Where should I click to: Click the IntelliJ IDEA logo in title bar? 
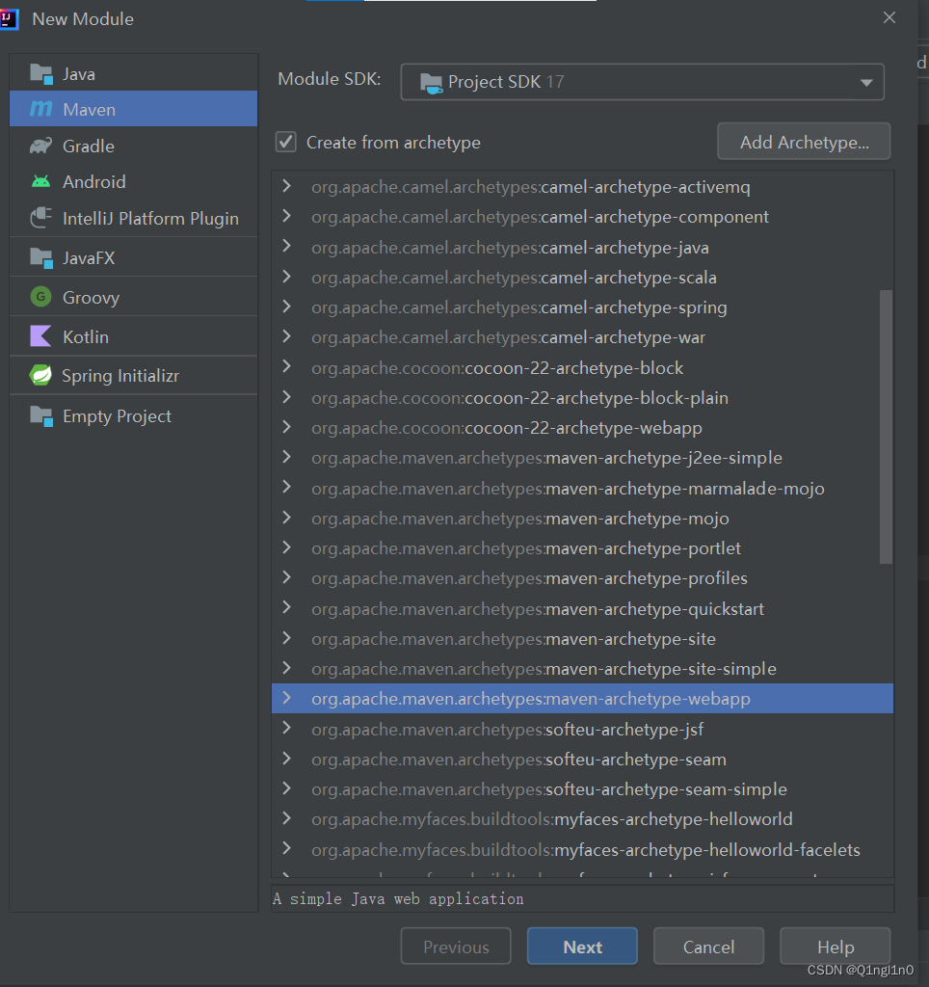point(9,19)
